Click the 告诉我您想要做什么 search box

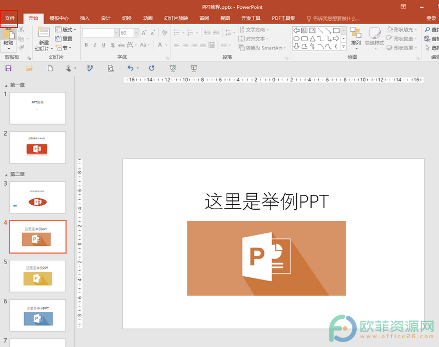coord(334,19)
